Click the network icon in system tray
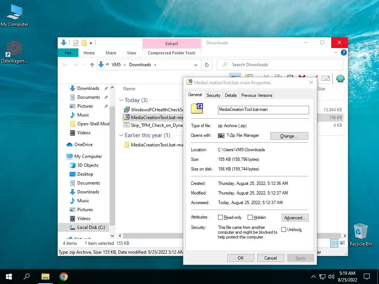The height and width of the screenshot is (284, 379). tap(322, 277)
